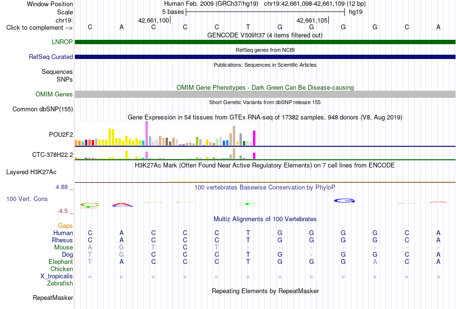
Task: Click the T base in the Human row
Action: (248, 233)
